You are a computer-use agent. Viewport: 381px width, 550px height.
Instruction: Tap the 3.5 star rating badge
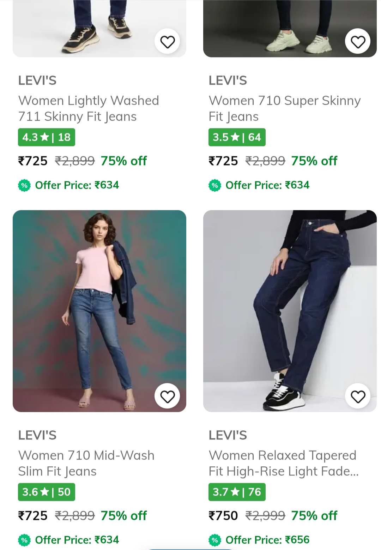coord(237,137)
